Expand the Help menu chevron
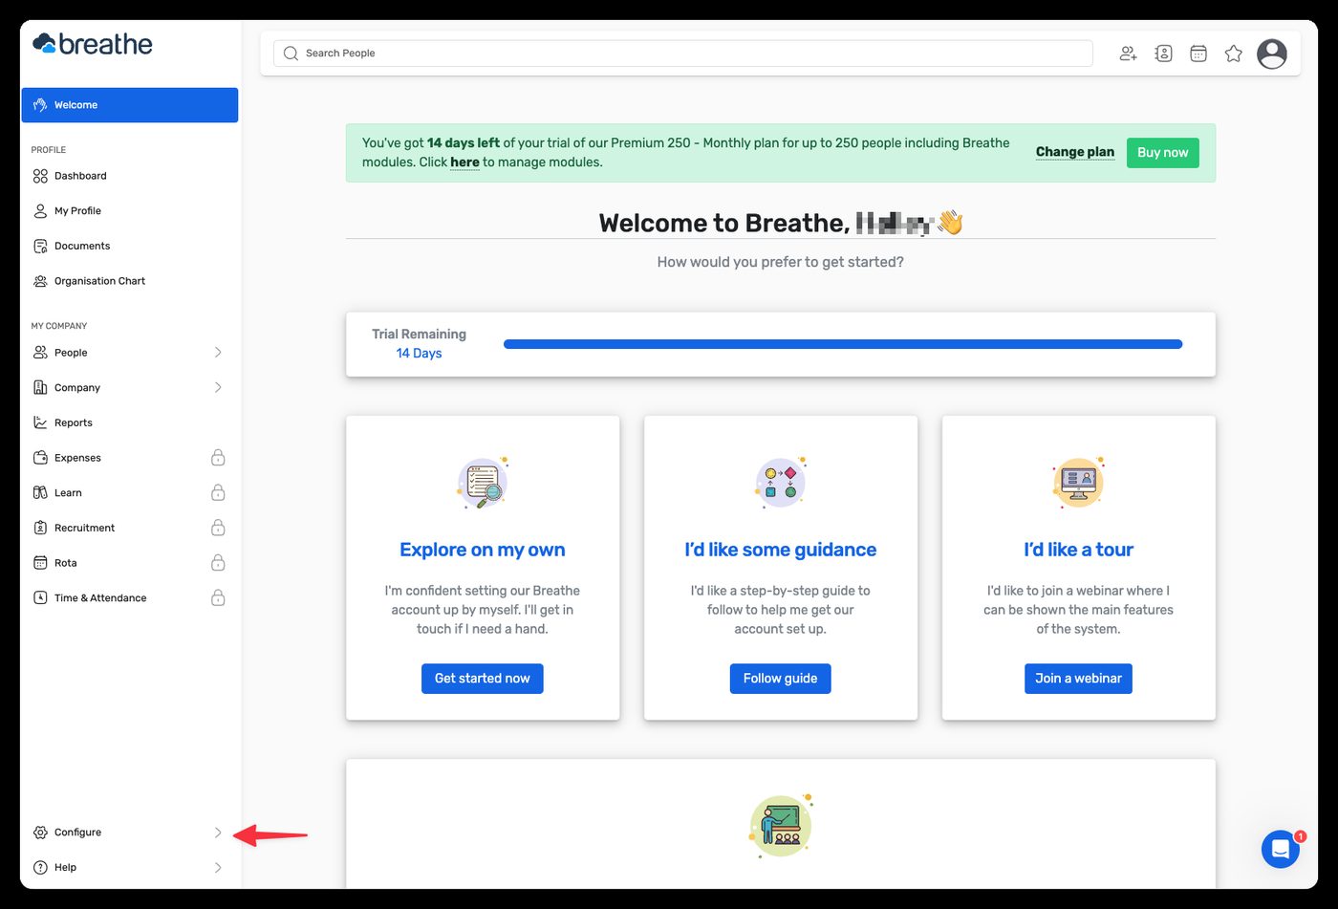Image resolution: width=1338 pixels, height=909 pixels. pos(218,868)
